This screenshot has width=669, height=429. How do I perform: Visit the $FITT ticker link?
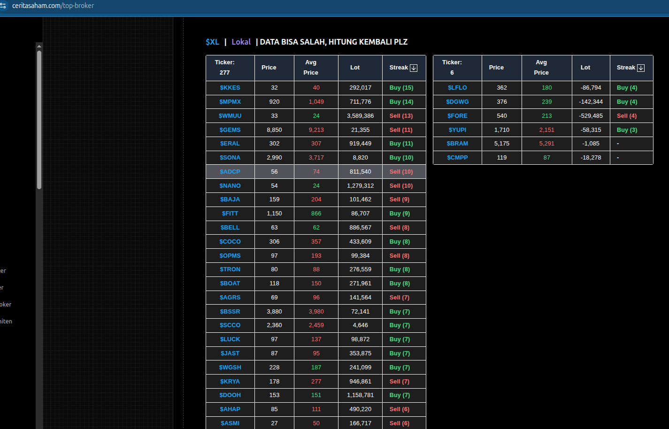pos(230,214)
